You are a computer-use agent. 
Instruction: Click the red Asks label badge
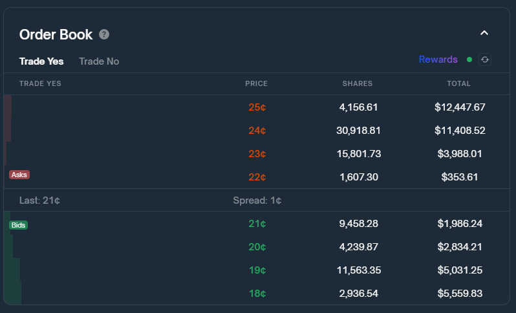19,175
